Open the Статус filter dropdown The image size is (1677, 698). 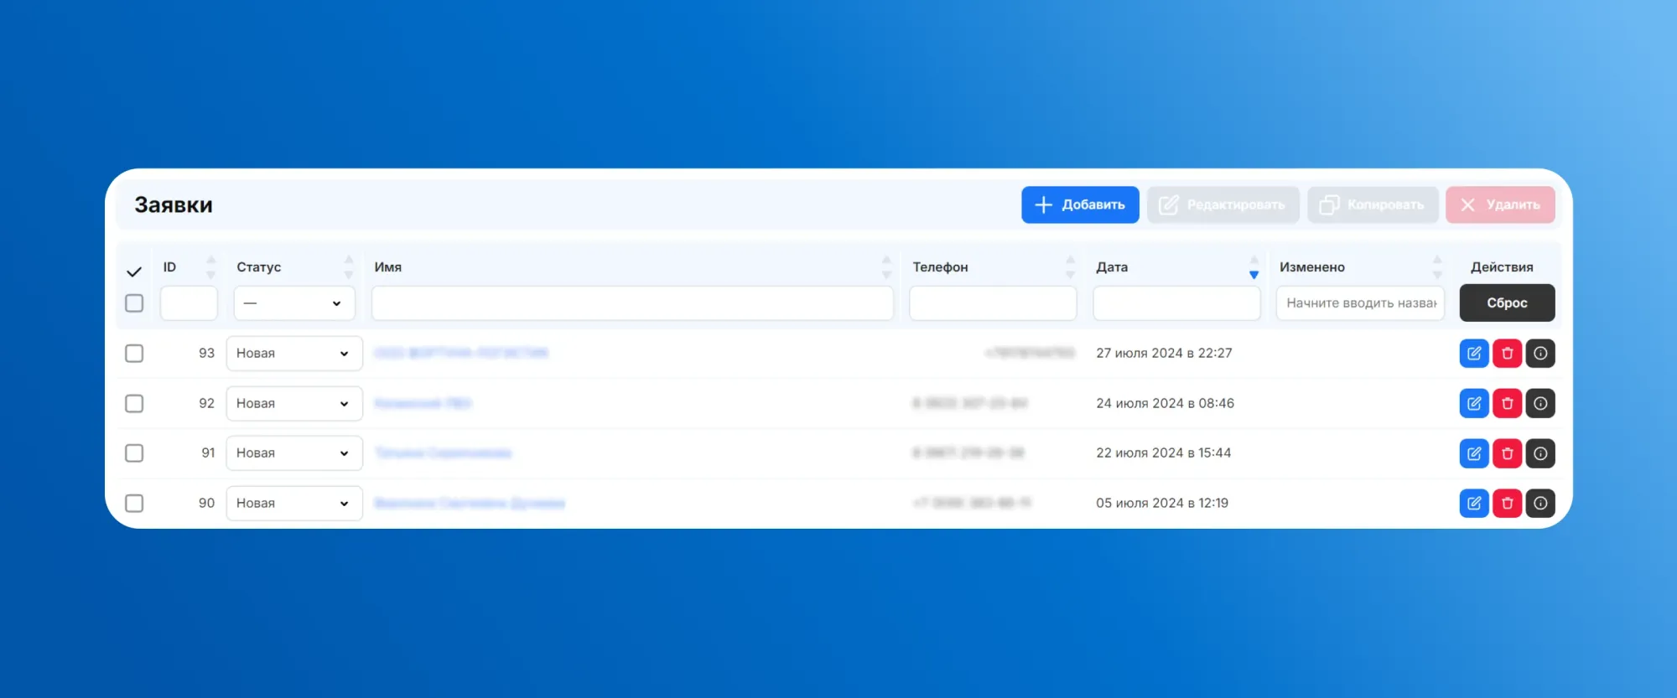[x=294, y=302]
